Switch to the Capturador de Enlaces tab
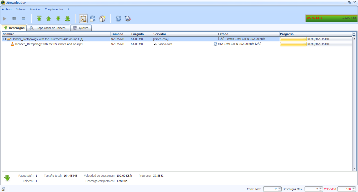 click(x=48, y=28)
